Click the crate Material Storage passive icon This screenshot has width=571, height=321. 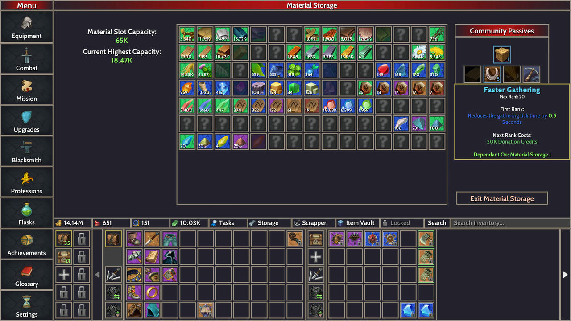(502, 55)
